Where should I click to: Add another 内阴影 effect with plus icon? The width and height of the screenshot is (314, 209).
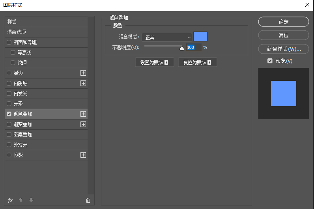coord(83,83)
